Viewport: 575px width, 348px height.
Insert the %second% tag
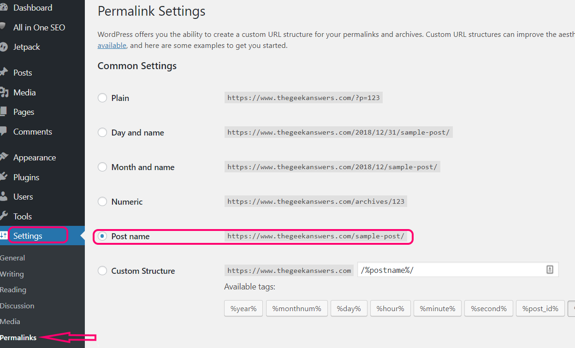[x=489, y=308]
